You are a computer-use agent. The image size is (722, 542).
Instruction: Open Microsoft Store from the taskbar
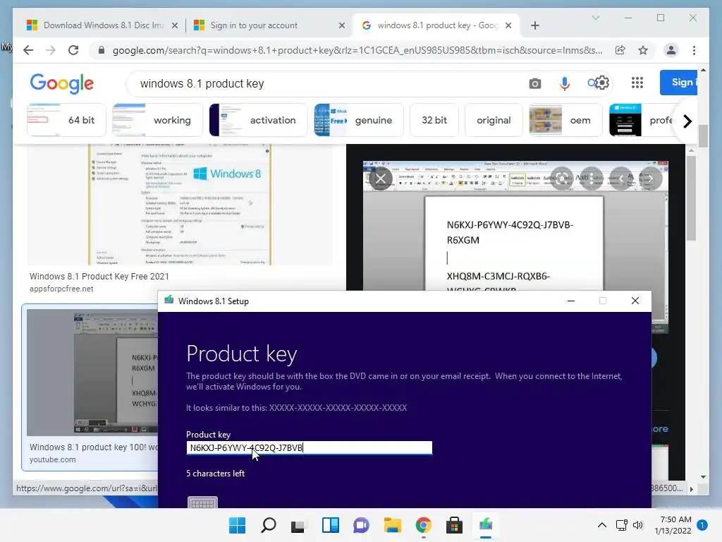click(455, 525)
